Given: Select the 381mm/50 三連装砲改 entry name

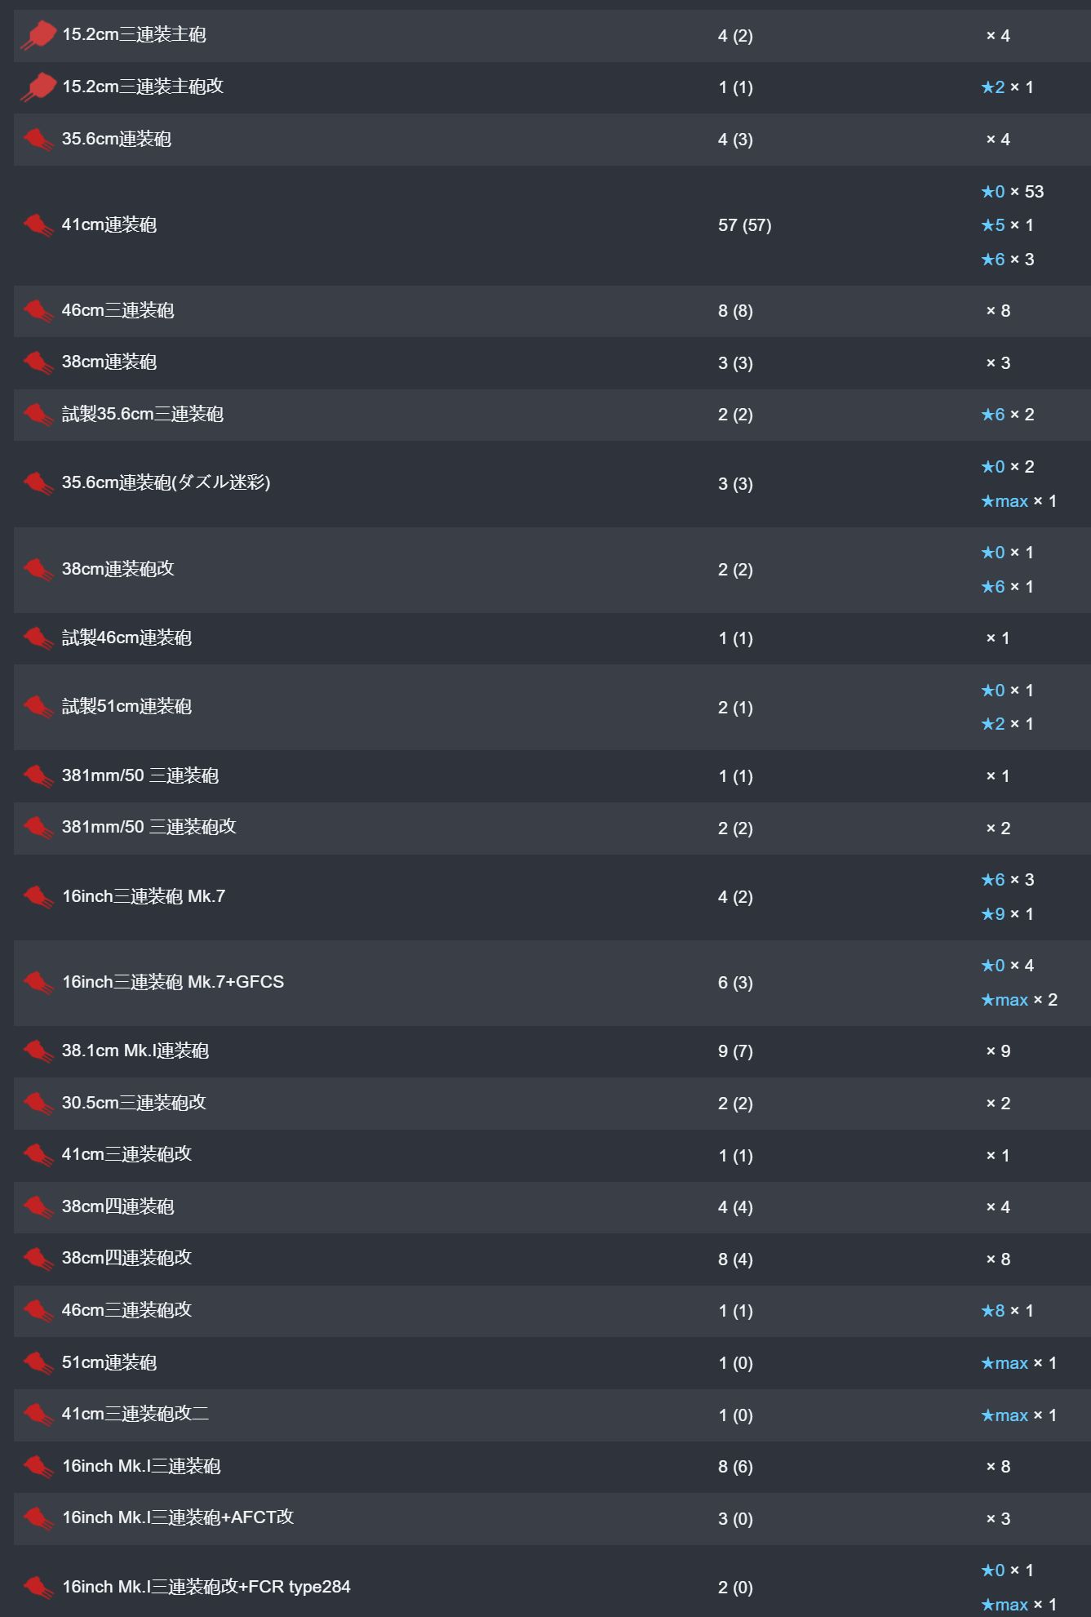Looking at the screenshot, I should point(149,827).
